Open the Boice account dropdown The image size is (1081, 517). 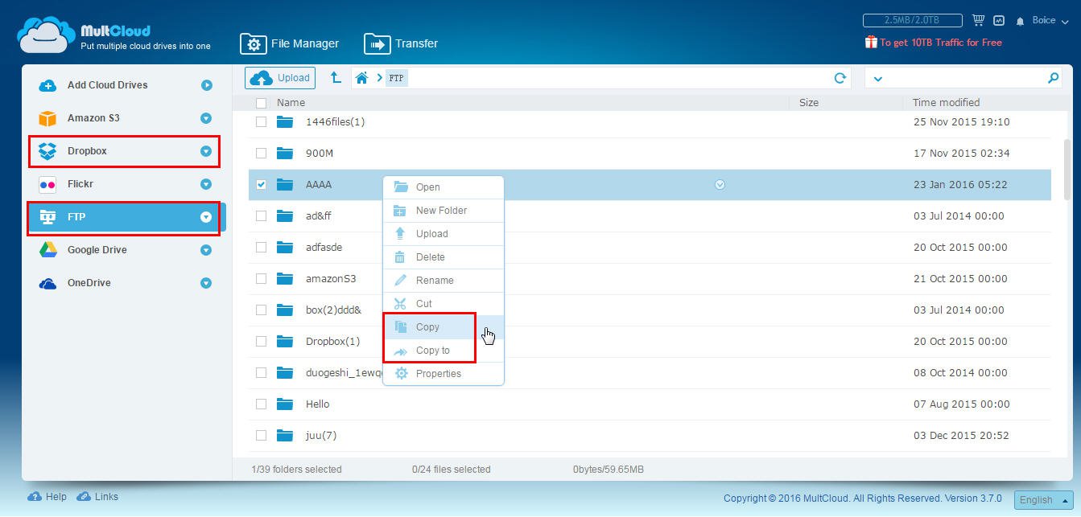point(1049,20)
